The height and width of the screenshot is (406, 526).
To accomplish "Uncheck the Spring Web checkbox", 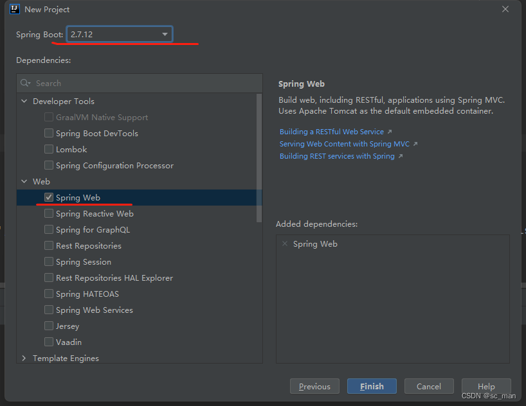I will [x=49, y=197].
